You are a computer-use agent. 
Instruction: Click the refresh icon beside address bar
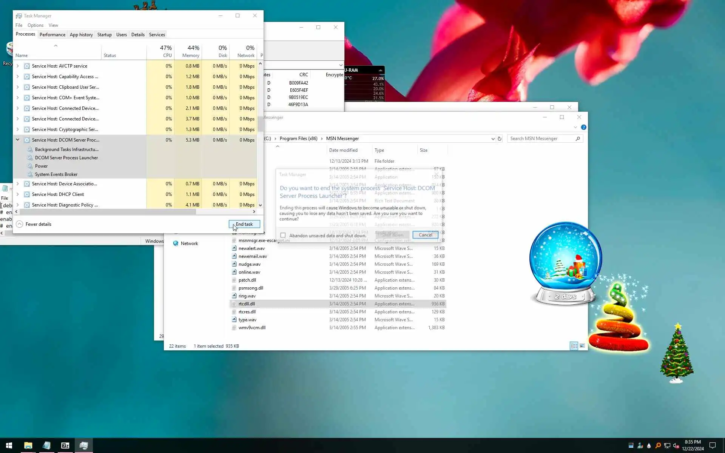[x=500, y=139]
